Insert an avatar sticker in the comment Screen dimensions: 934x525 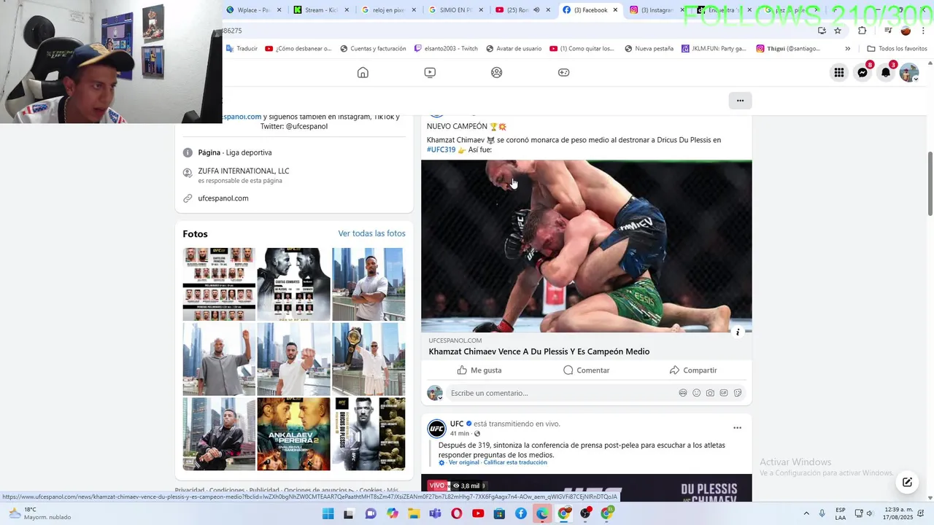[x=683, y=393]
